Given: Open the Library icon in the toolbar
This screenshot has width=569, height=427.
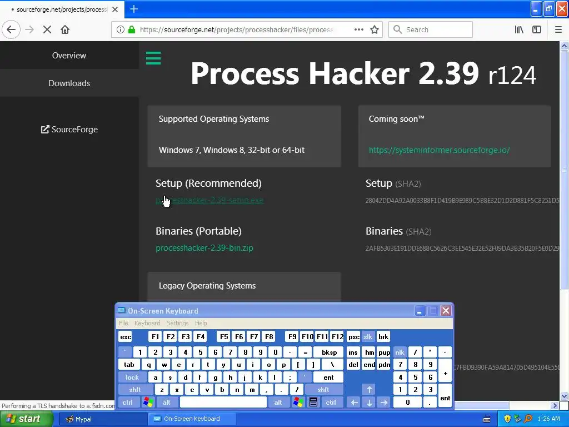Looking at the screenshot, I should point(519,29).
